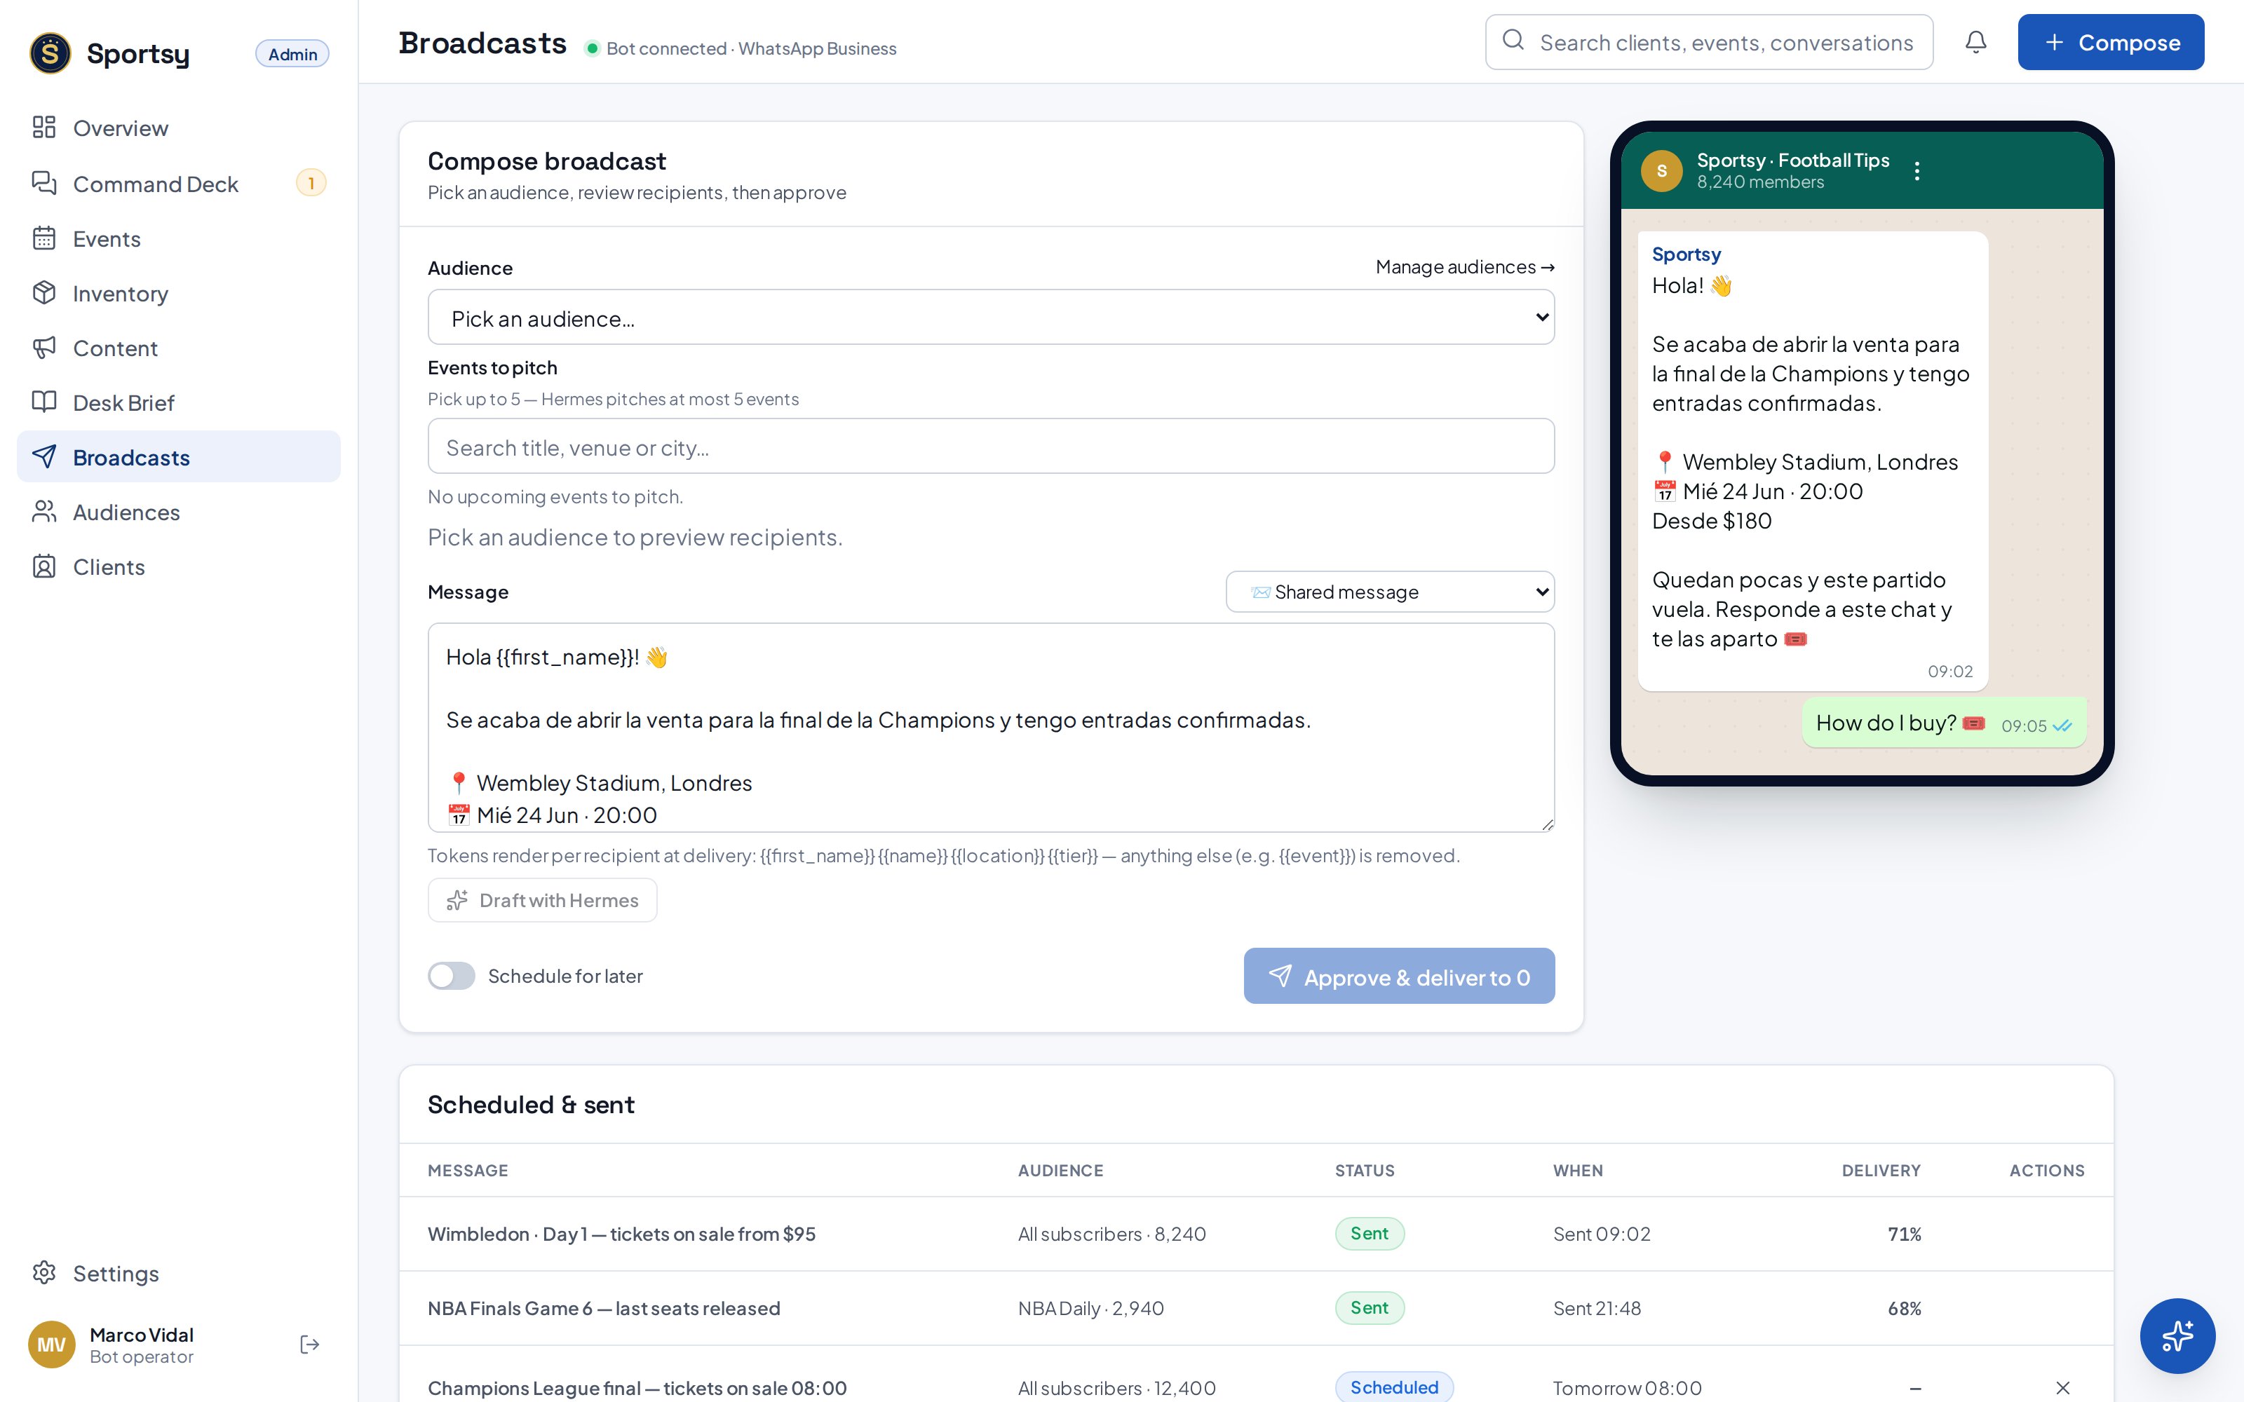2244x1402 pixels.
Task: Click the Scheduled status badge
Action: (x=1393, y=1387)
